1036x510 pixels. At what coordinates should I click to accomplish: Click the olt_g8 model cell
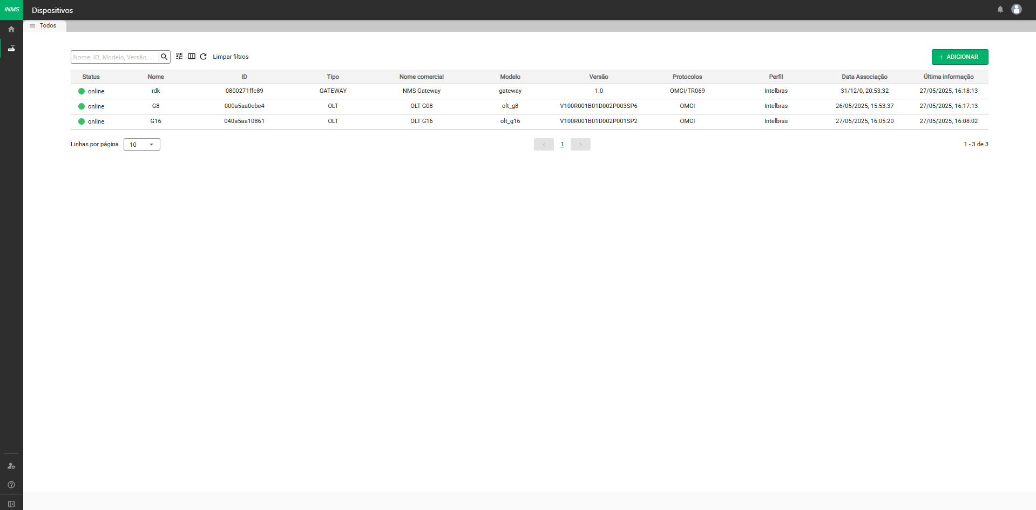(x=510, y=106)
